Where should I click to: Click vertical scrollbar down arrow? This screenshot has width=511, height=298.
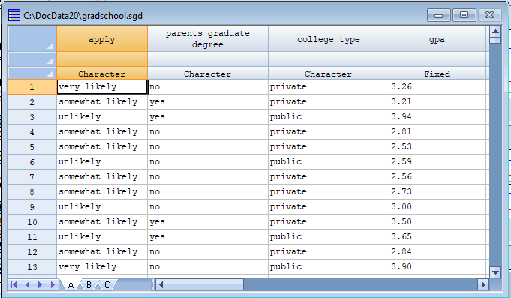click(x=495, y=272)
